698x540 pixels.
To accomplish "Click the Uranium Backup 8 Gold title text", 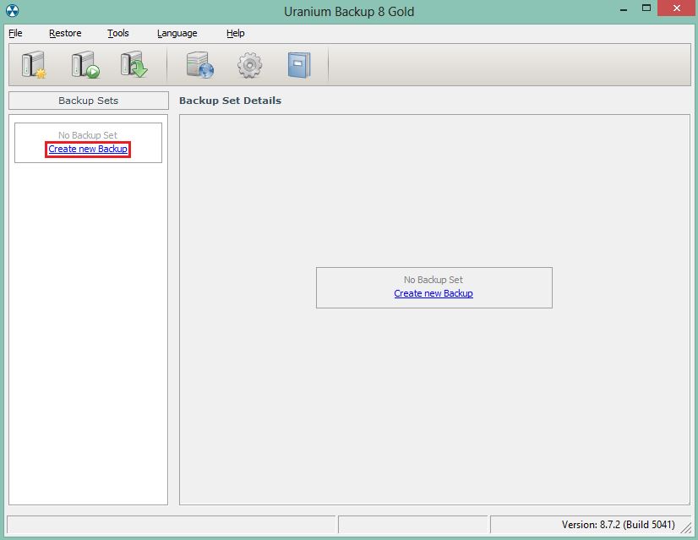I will pyautogui.click(x=349, y=12).
